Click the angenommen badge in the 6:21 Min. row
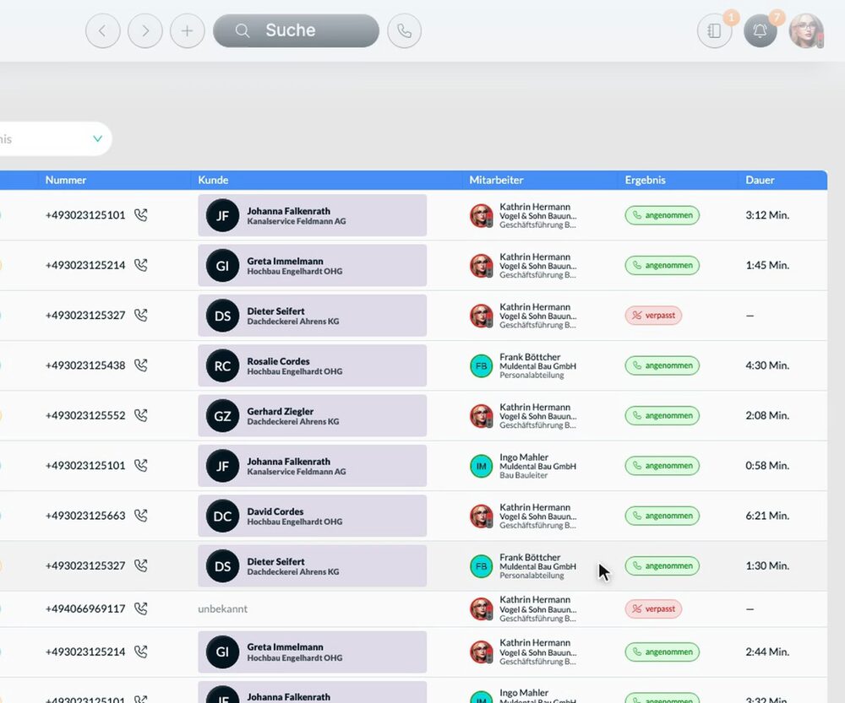 [x=662, y=516]
